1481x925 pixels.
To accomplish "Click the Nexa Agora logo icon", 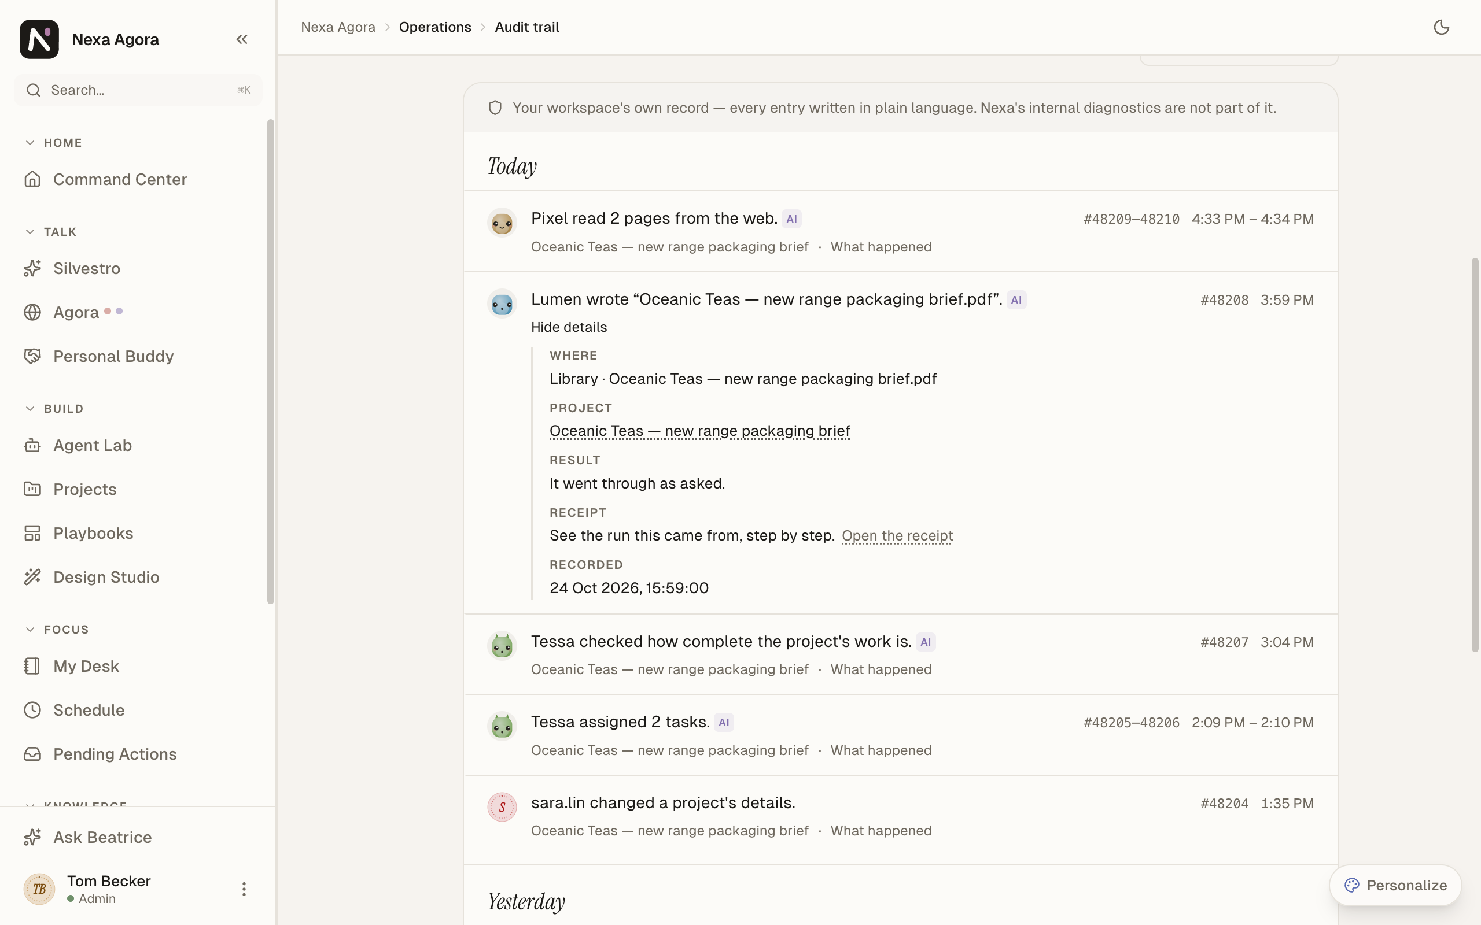I will click(x=39, y=39).
